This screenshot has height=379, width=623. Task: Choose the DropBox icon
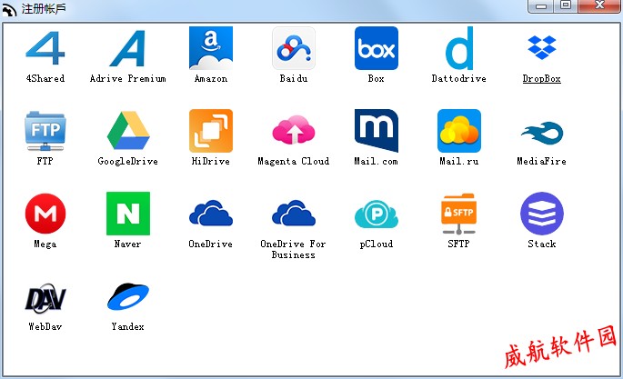pyautogui.click(x=542, y=47)
